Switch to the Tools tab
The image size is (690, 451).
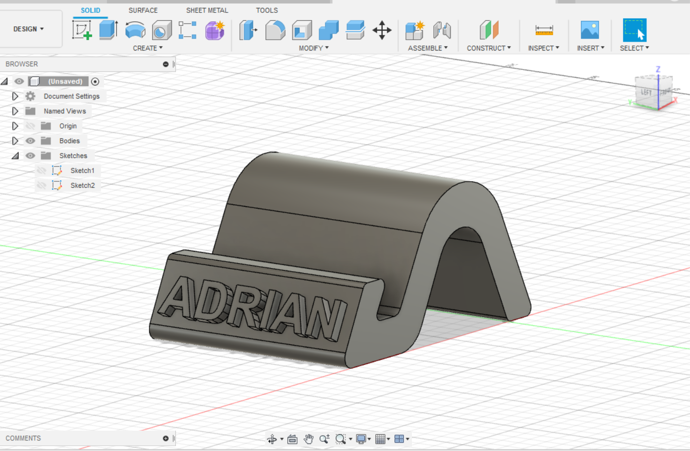(x=267, y=10)
